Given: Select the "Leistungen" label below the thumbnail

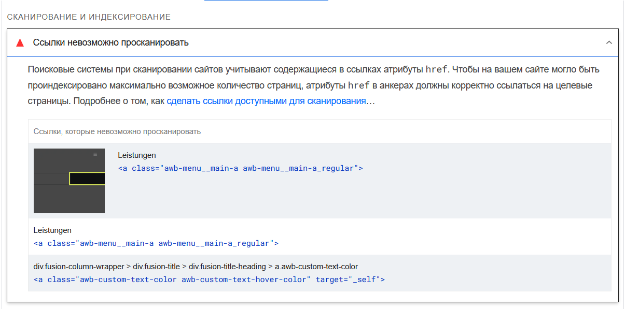Looking at the screenshot, I should [52, 230].
